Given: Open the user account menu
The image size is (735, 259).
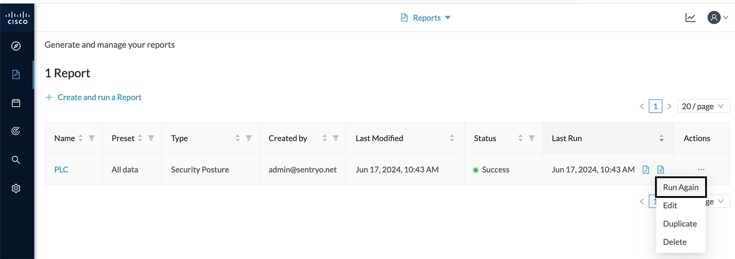Looking at the screenshot, I should (x=718, y=18).
